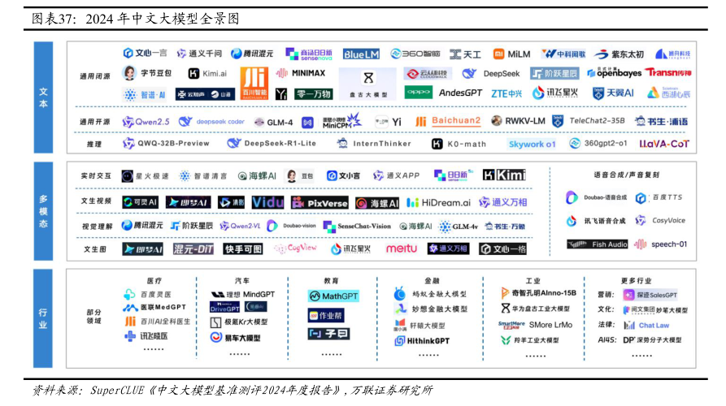Click the 医联MedGPT entry

[154, 307]
